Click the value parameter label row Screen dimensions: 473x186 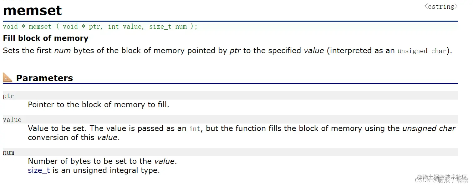pos(230,119)
